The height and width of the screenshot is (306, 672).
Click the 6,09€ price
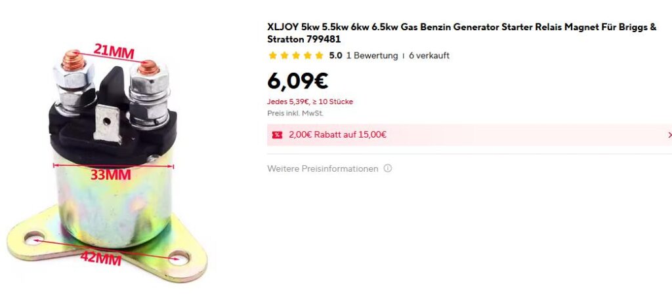click(298, 81)
